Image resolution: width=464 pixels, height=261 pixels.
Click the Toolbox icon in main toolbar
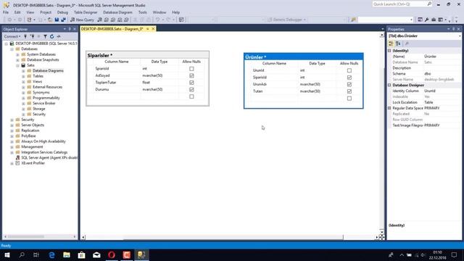point(434,20)
